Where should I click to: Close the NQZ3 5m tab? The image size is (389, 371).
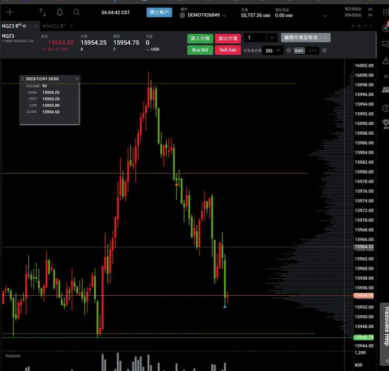click(36, 26)
